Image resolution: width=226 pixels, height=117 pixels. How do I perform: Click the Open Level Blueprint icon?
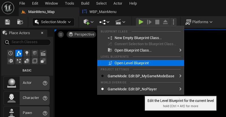click(110, 63)
